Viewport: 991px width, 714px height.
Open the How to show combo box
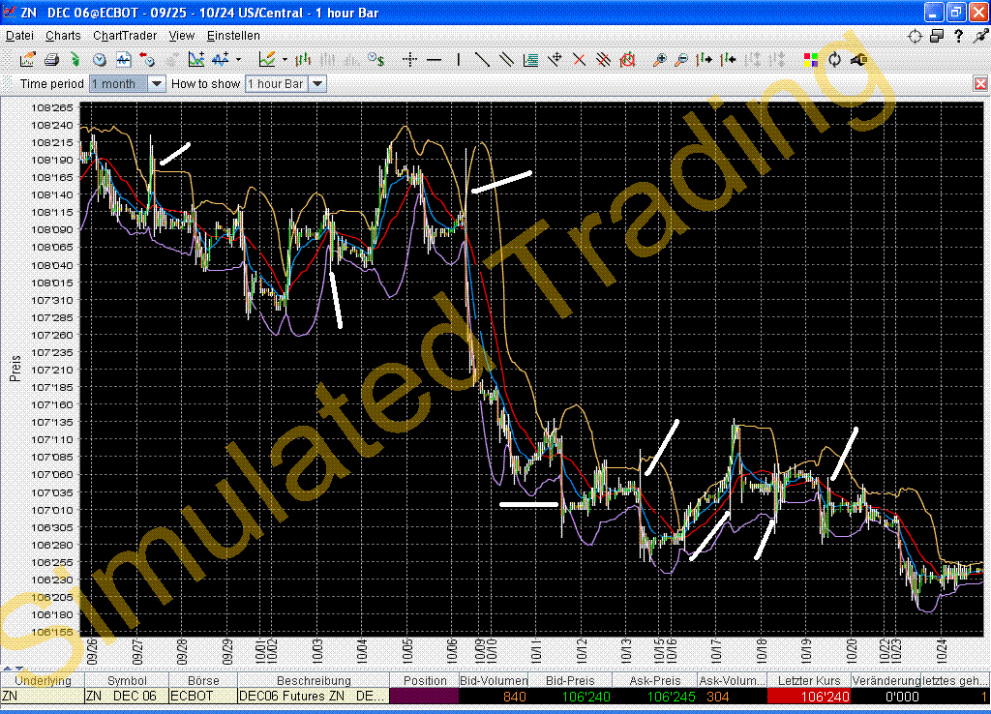tap(285, 83)
